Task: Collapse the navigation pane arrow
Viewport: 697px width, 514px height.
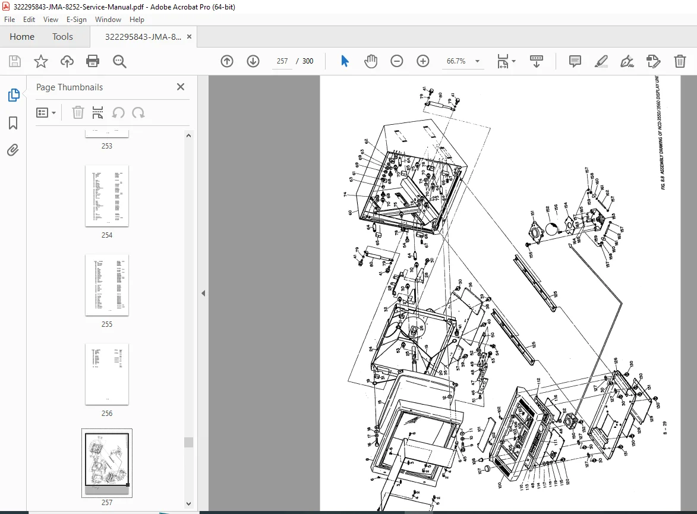Action: tap(203, 293)
